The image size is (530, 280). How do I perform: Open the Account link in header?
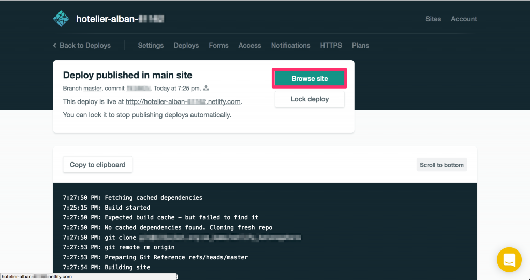pos(464,19)
